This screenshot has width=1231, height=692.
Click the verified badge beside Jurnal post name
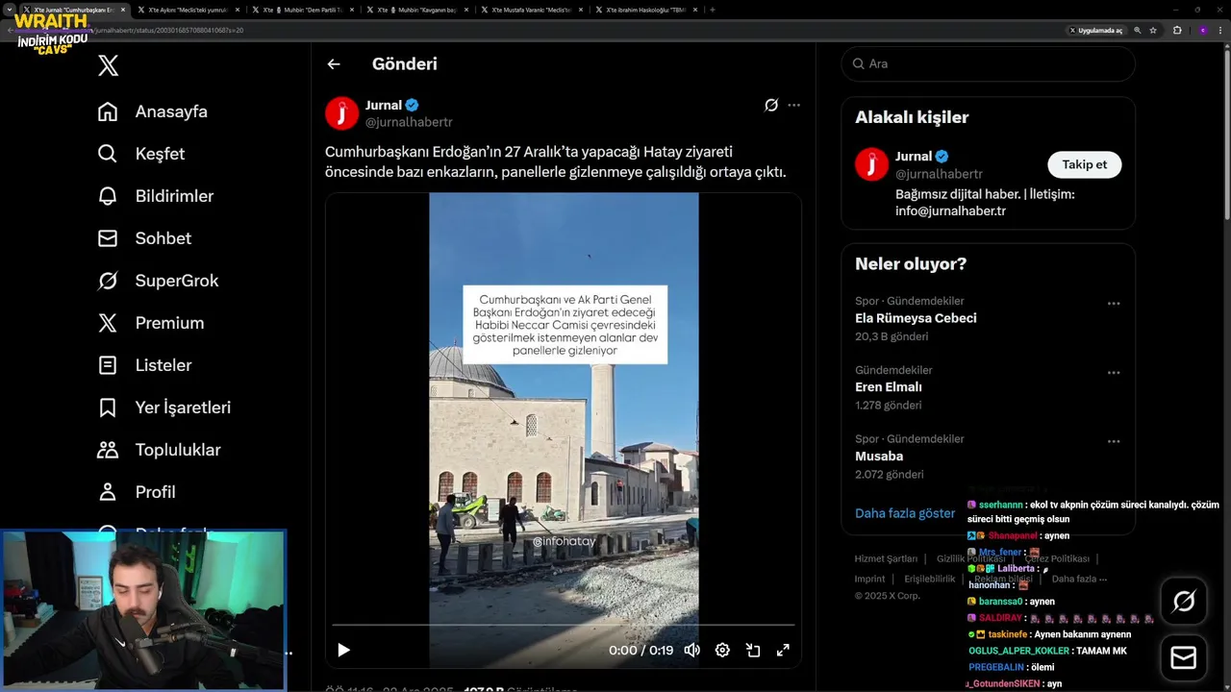pyautogui.click(x=412, y=105)
